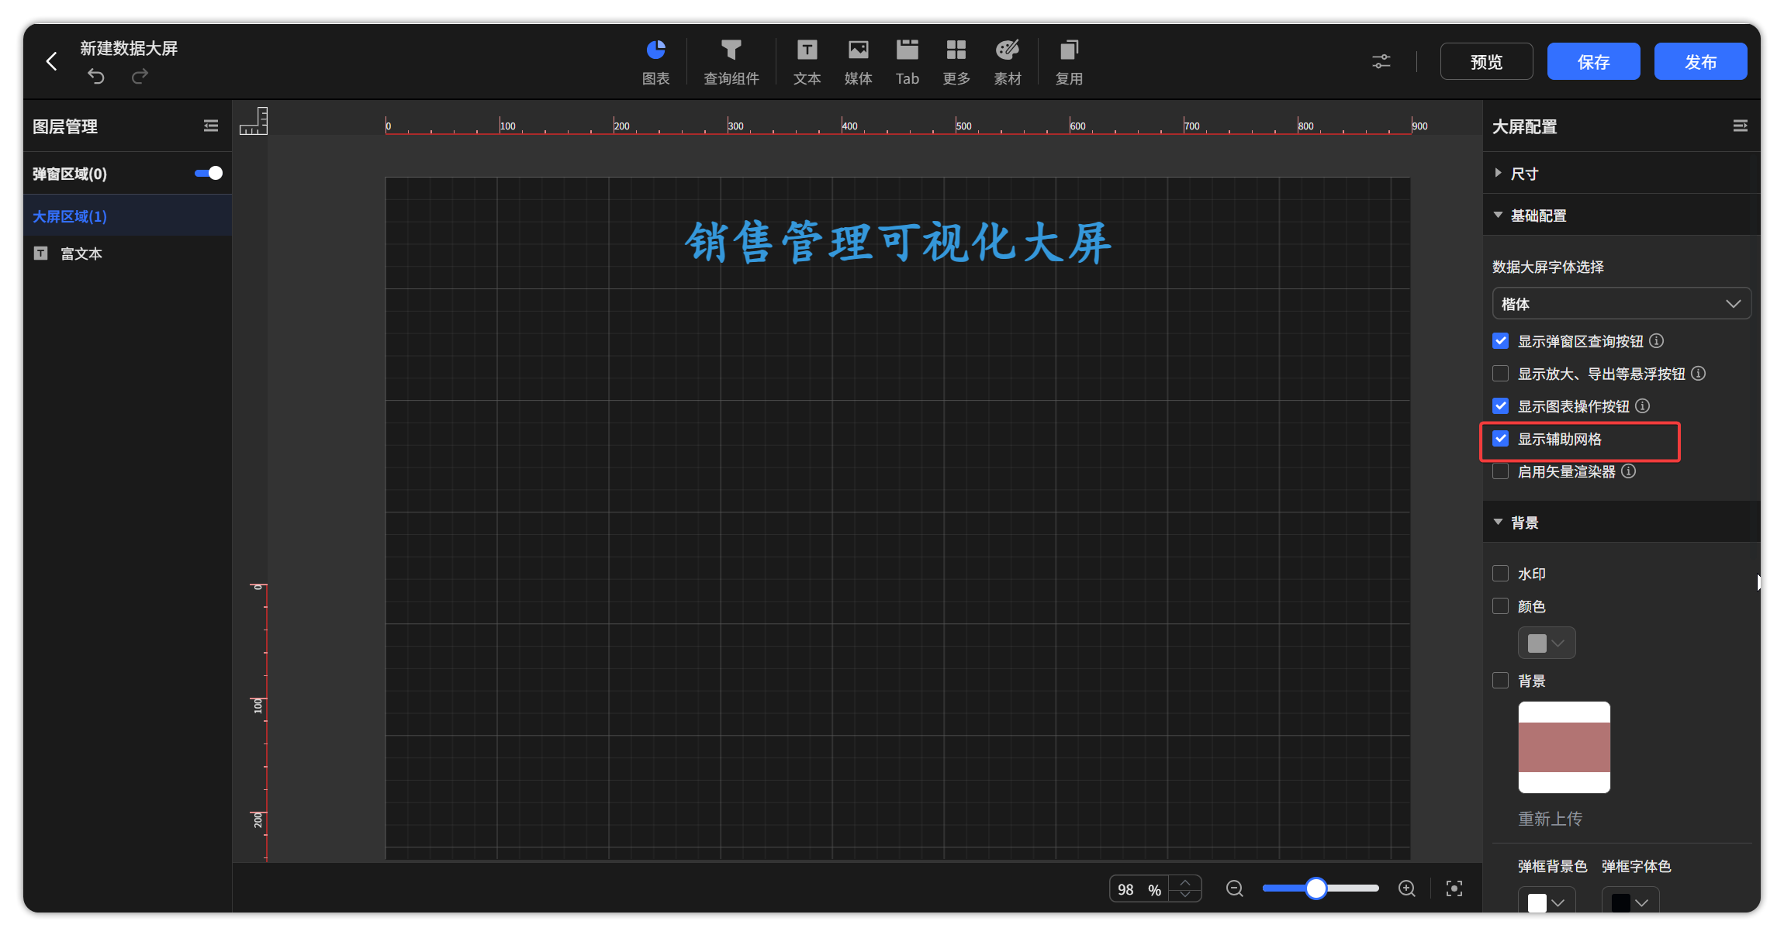Collapse the 大屏配置 panel menu icon

click(x=1741, y=126)
